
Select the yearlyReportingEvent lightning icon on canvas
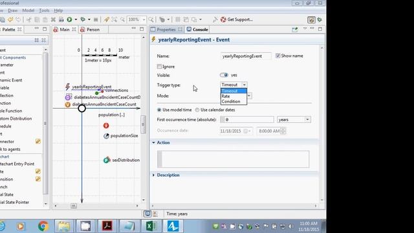(x=67, y=87)
